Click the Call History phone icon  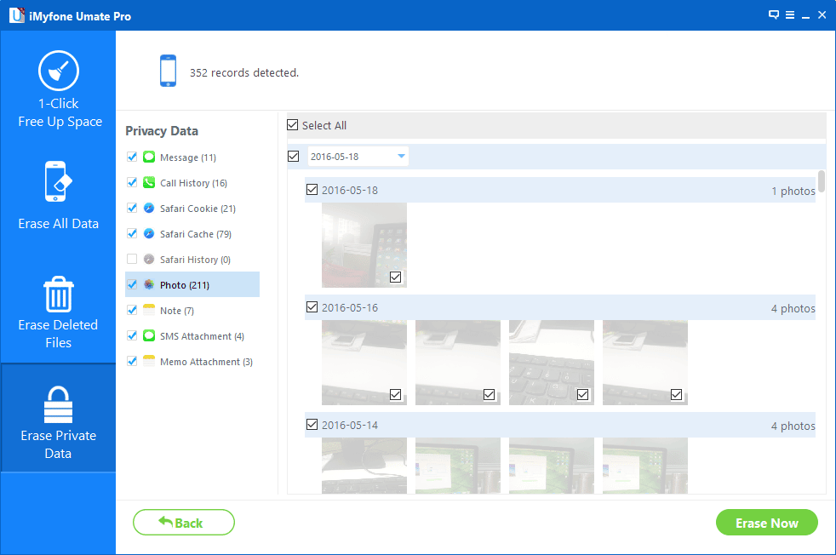(x=149, y=182)
